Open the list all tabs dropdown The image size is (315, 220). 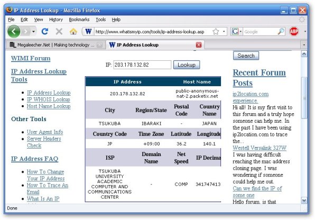[304, 45]
